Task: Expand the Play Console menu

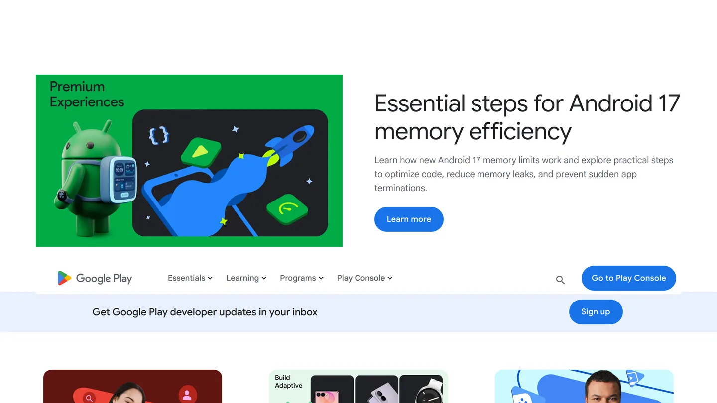Action: click(364, 278)
